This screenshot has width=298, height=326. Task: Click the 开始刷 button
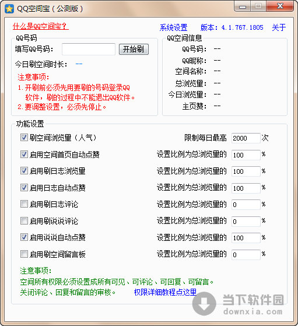[x=134, y=49]
